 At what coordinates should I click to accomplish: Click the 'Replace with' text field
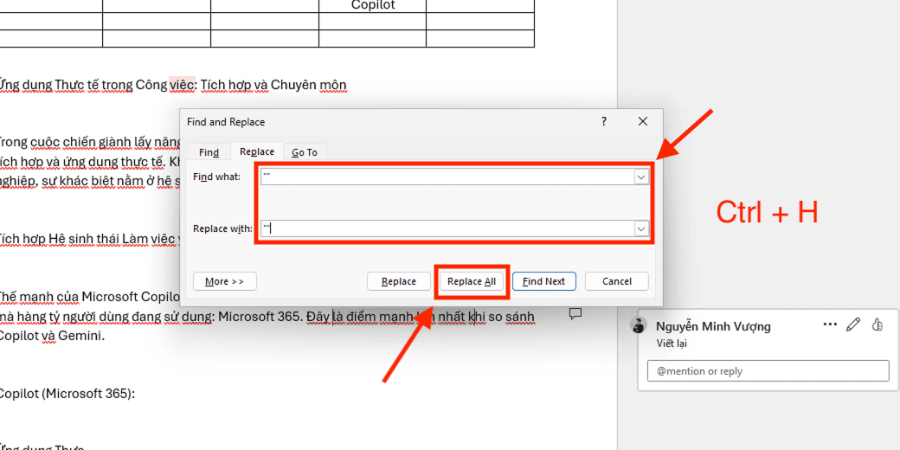click(x=446, y=228)
